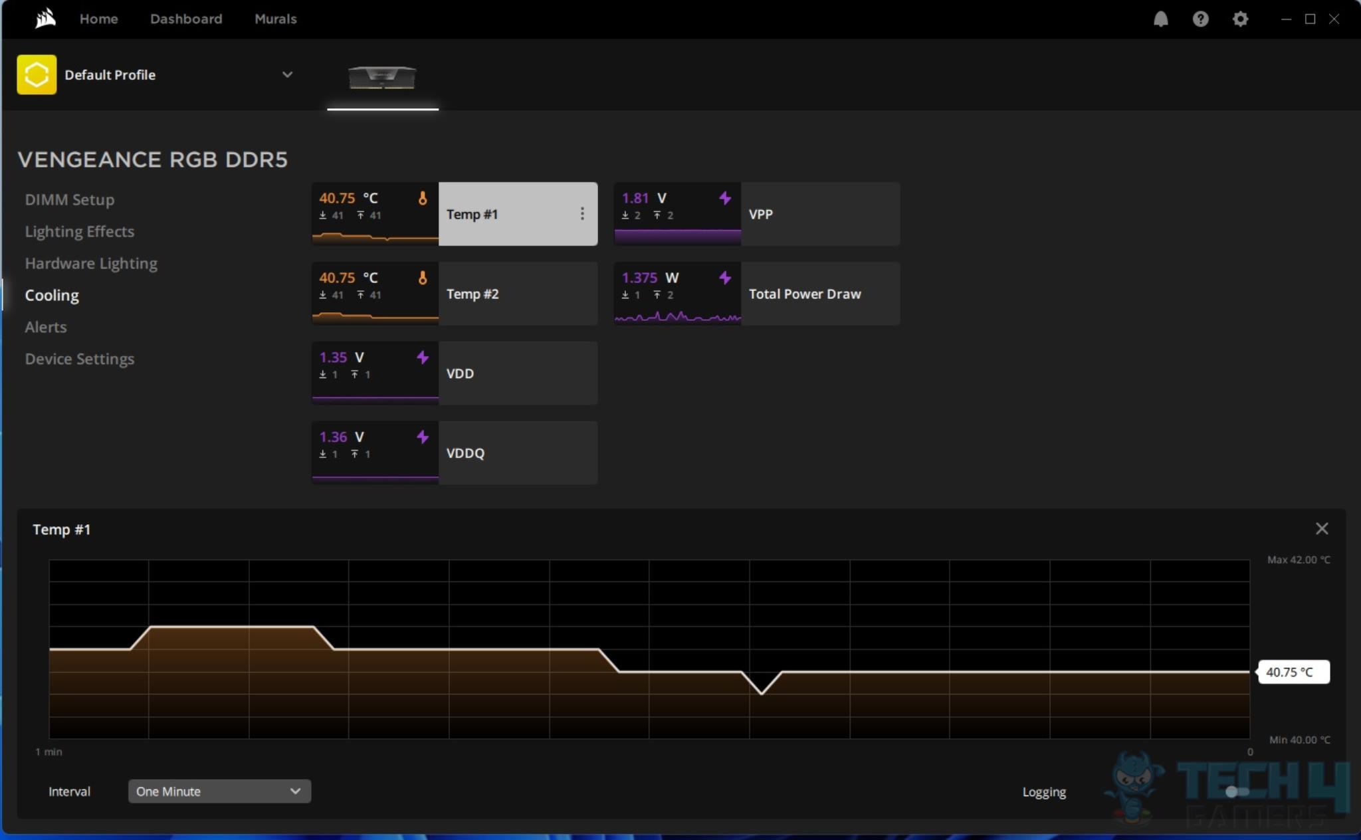Select Cooling in the sidebar
1361x840 pixels.
pyautogui.click(x=52, y=295)
